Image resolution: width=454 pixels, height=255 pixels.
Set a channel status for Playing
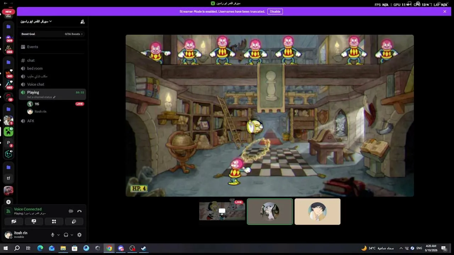[41, 97]
